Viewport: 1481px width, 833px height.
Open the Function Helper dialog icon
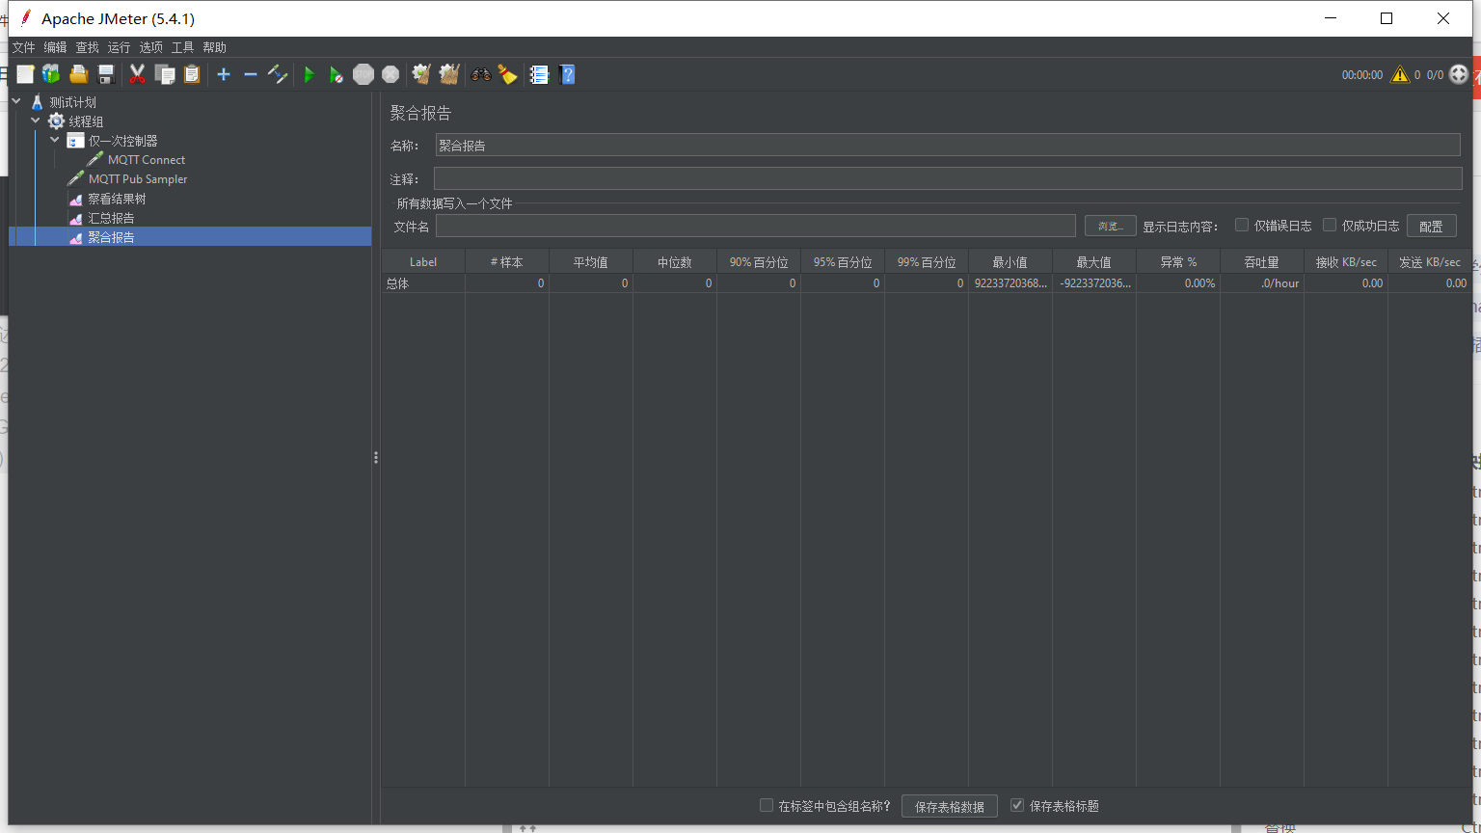click(539, 74)
